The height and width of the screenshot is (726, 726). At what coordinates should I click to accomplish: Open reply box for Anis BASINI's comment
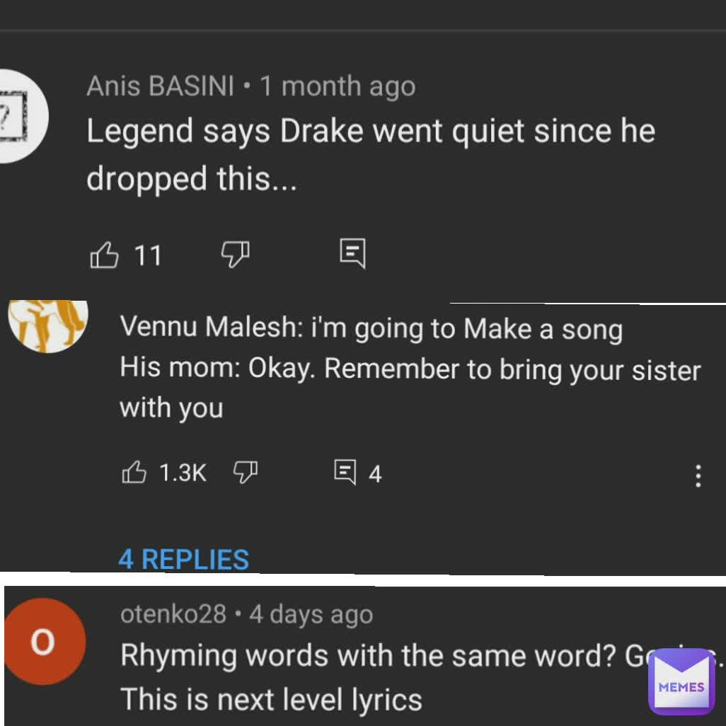pyautogui.click(x=352, y=254)
